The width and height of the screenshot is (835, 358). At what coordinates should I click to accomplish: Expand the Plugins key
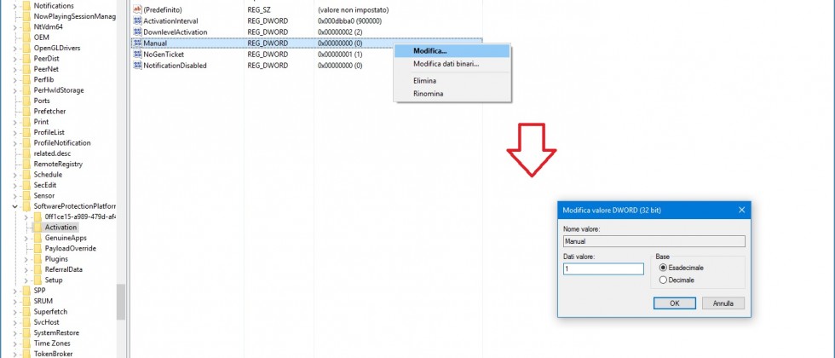tap(26, 259)
